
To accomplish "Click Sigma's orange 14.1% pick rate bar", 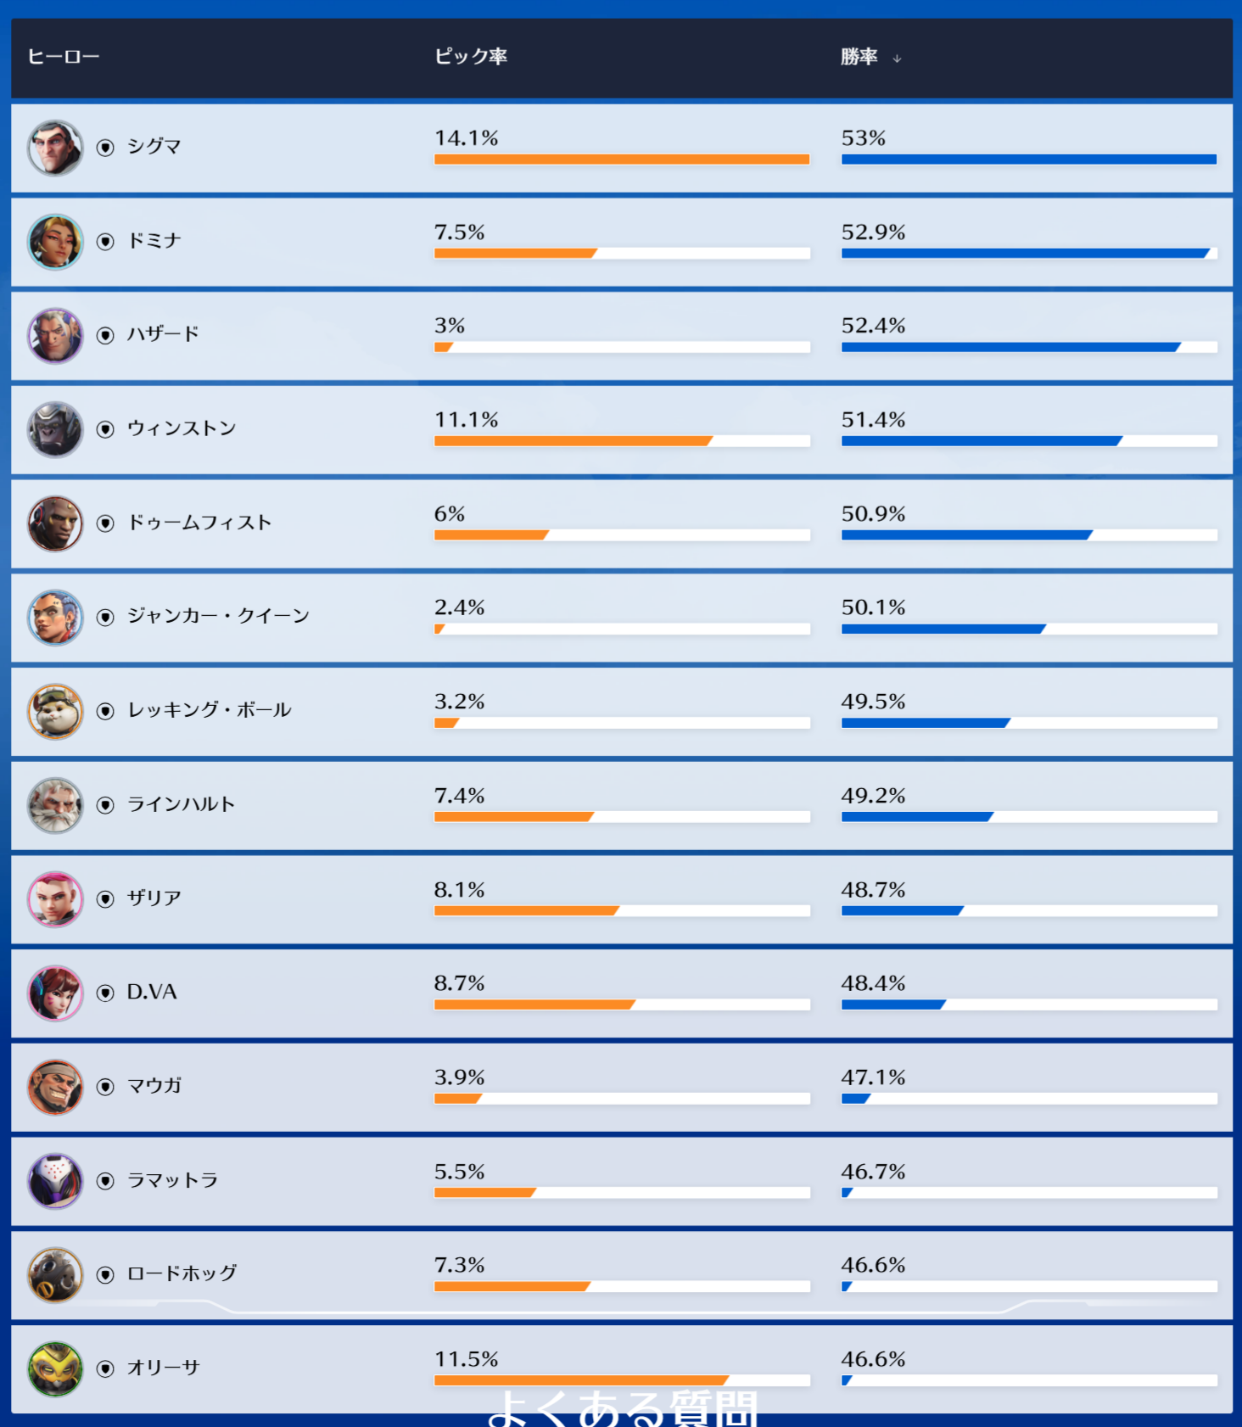I will 621,159.
